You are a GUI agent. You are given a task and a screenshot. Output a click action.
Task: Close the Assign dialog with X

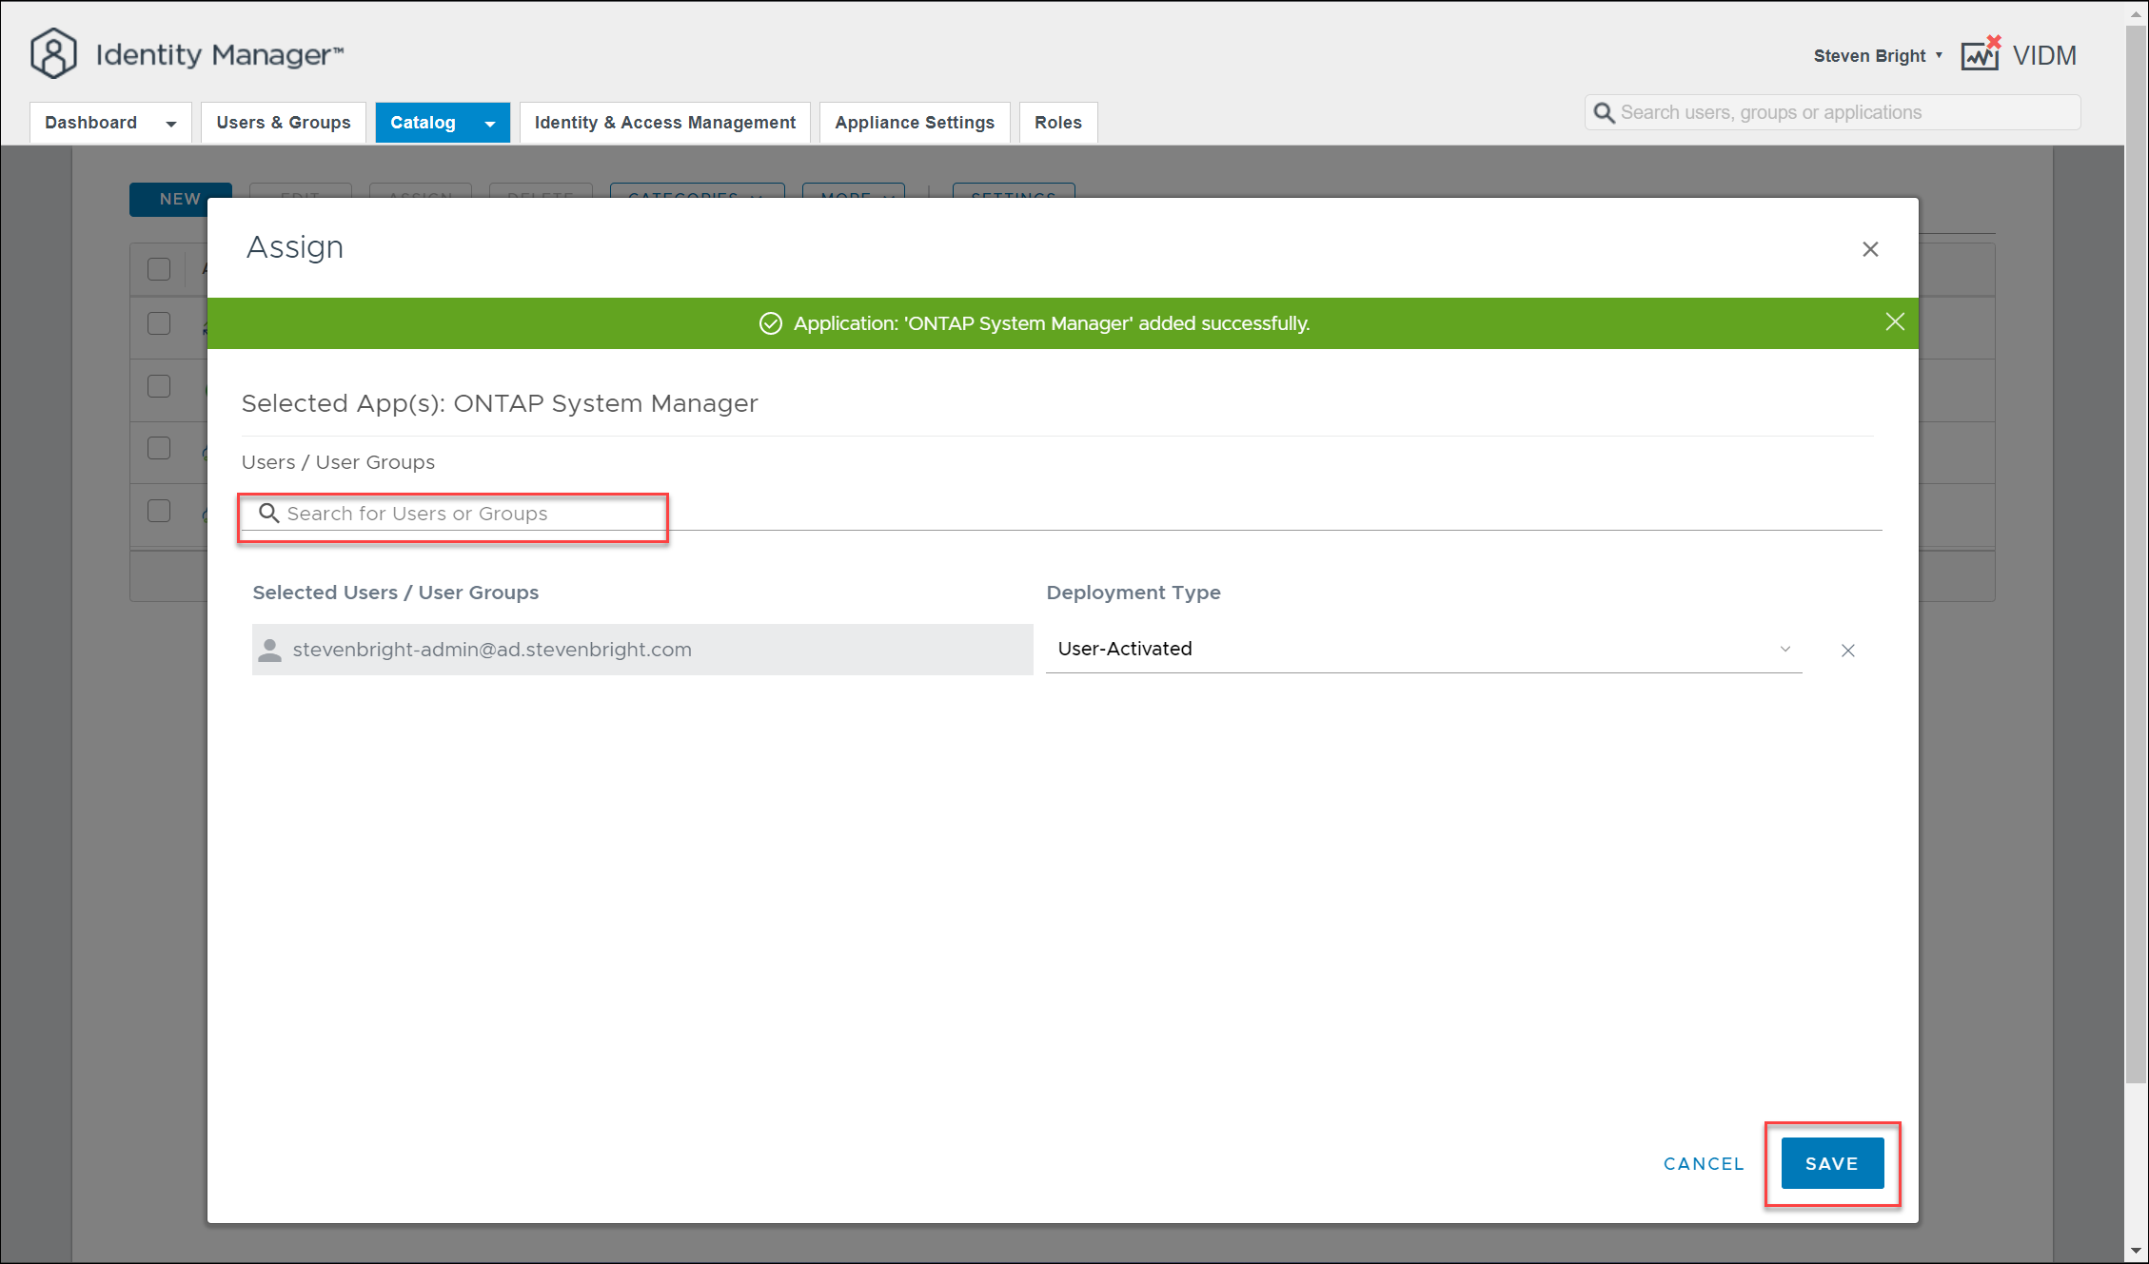tap(1870, 249)
